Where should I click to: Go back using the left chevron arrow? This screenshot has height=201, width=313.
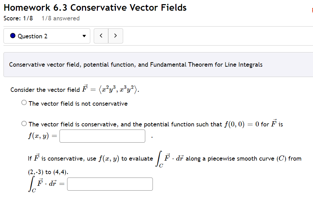pyautogui.click(x=101, y=36)
